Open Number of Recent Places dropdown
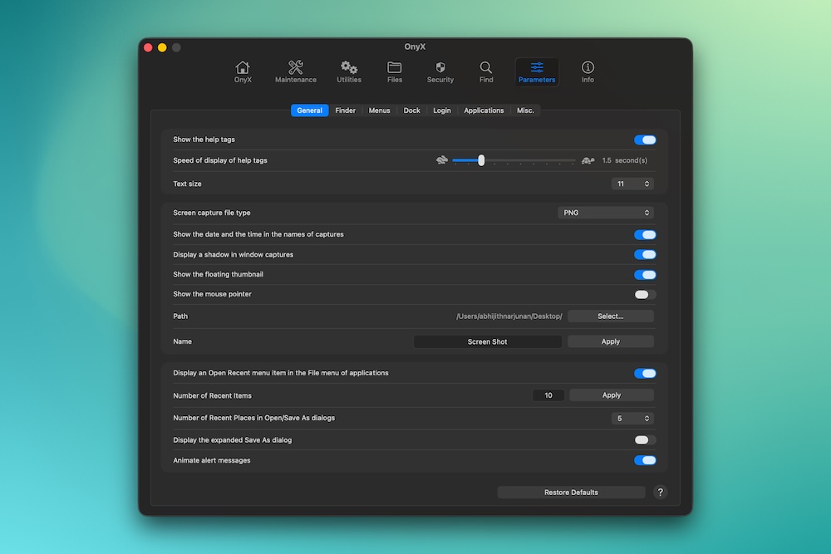 point(632,419)
